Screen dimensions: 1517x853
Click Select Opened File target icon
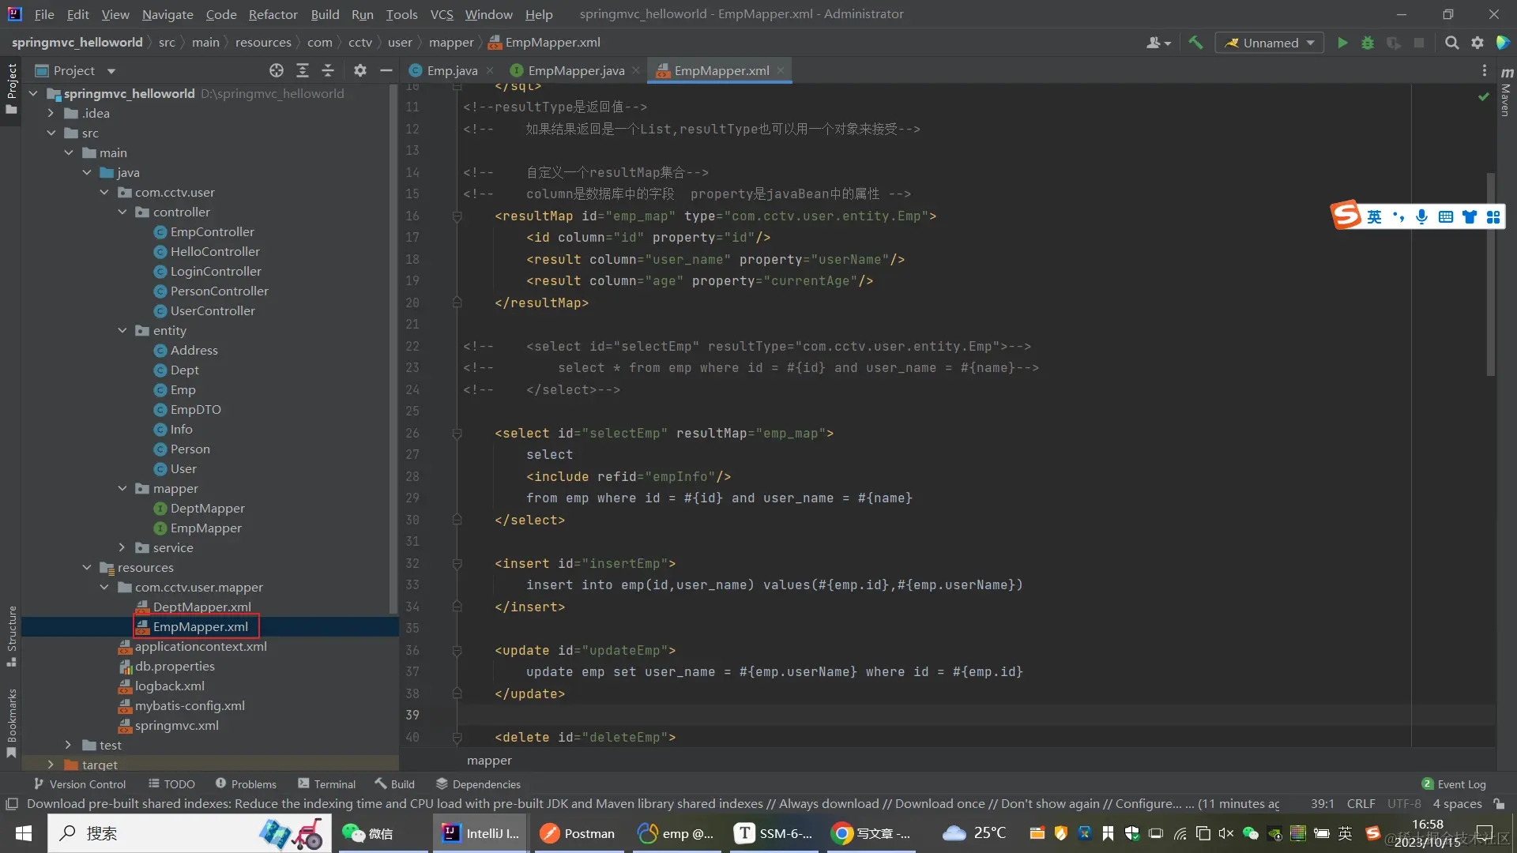coord(276,70)
